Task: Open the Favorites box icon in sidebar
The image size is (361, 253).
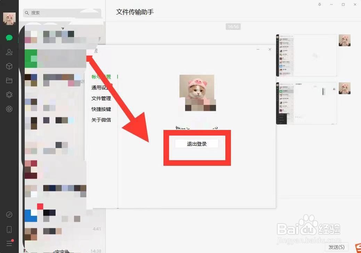Action: [x=9, y=66]
